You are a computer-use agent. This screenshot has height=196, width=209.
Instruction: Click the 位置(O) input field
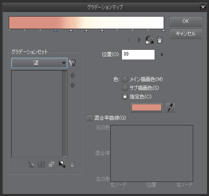pos(138,54)
